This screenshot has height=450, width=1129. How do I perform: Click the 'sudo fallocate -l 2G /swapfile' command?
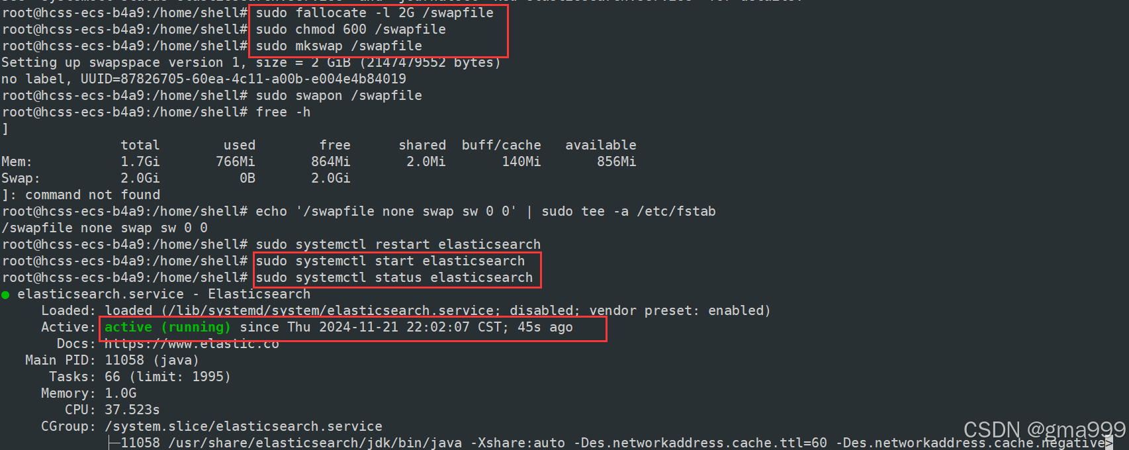[375, 13]
